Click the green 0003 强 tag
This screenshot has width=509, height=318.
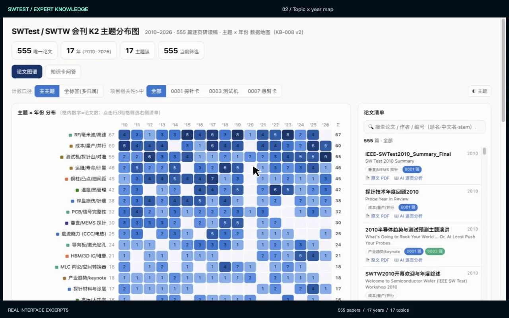(x=435, y=251)
